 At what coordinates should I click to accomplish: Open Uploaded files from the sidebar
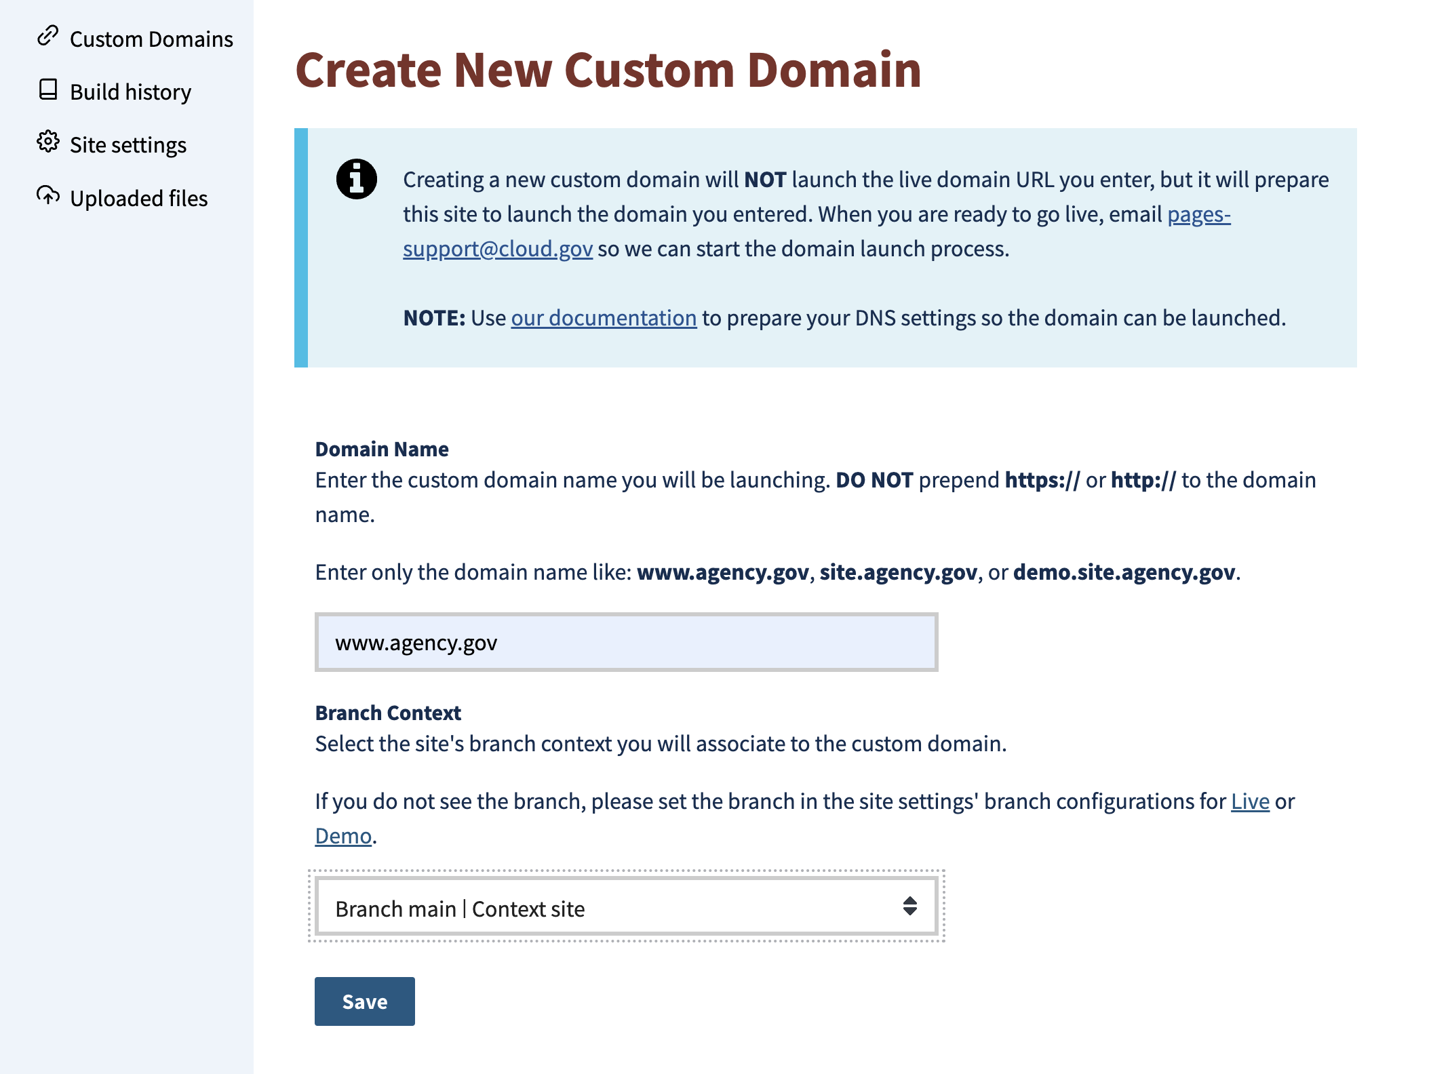point(139,198)
